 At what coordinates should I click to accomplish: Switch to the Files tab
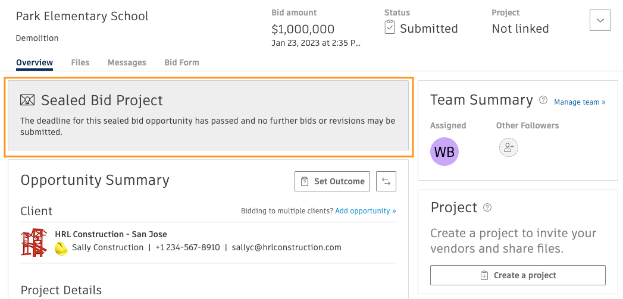[80, 62]
